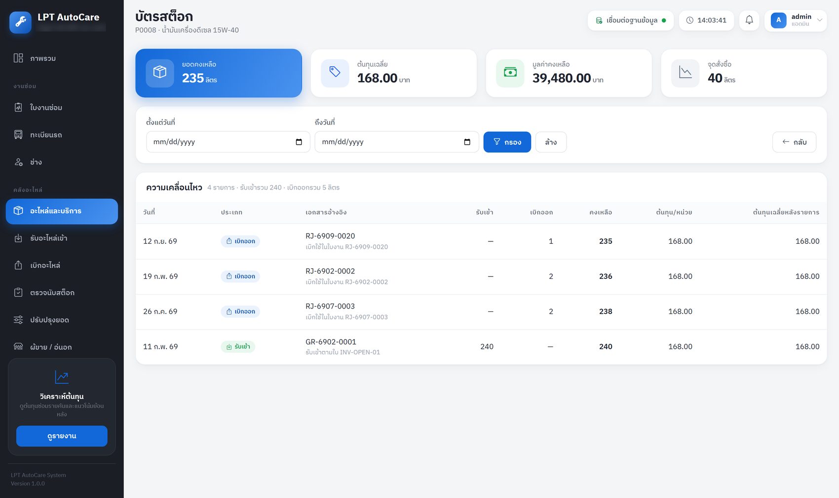Apply the date filter with กรอง button
The width and height of the screenshot is (839, 498).
[507, 142]
